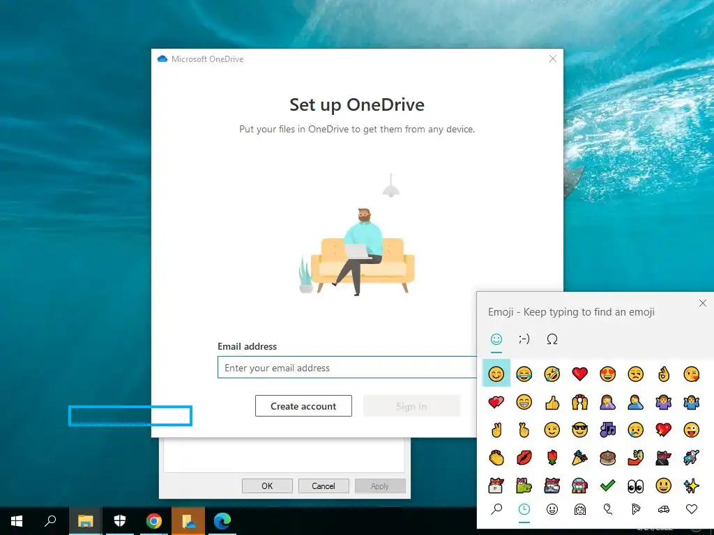The width and height of the screenshot is (714, 535).
Task: Insert the crossed fingers emoji
Action: (x=524, y=430)
